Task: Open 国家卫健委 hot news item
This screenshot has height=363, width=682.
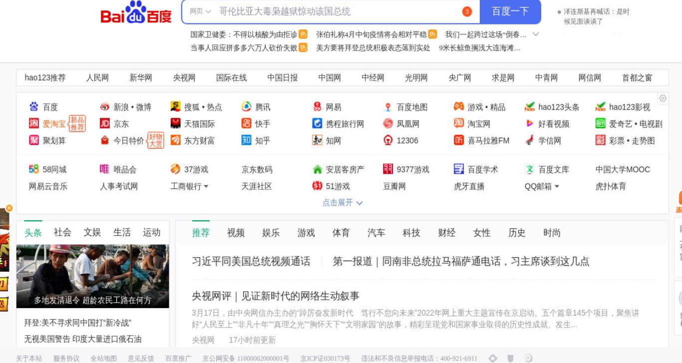Action: [x=244, y=34]
